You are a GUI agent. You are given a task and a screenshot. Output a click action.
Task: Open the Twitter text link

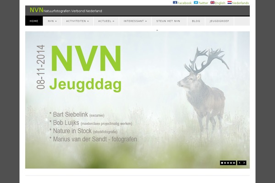tap(203, 3)
